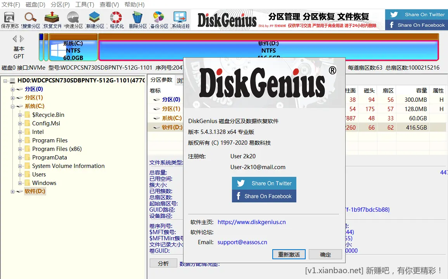Screen dimensions: 448x279
Task: Click the Facebook f icon in the top banner
Action: 392,25
